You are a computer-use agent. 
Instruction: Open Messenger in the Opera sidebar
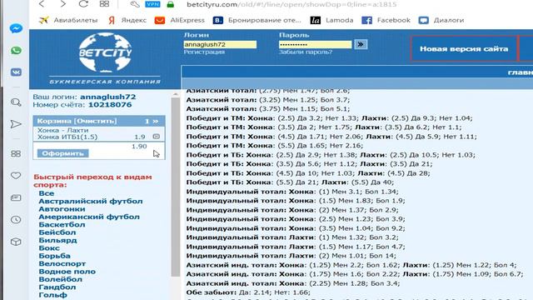[16, 28]
